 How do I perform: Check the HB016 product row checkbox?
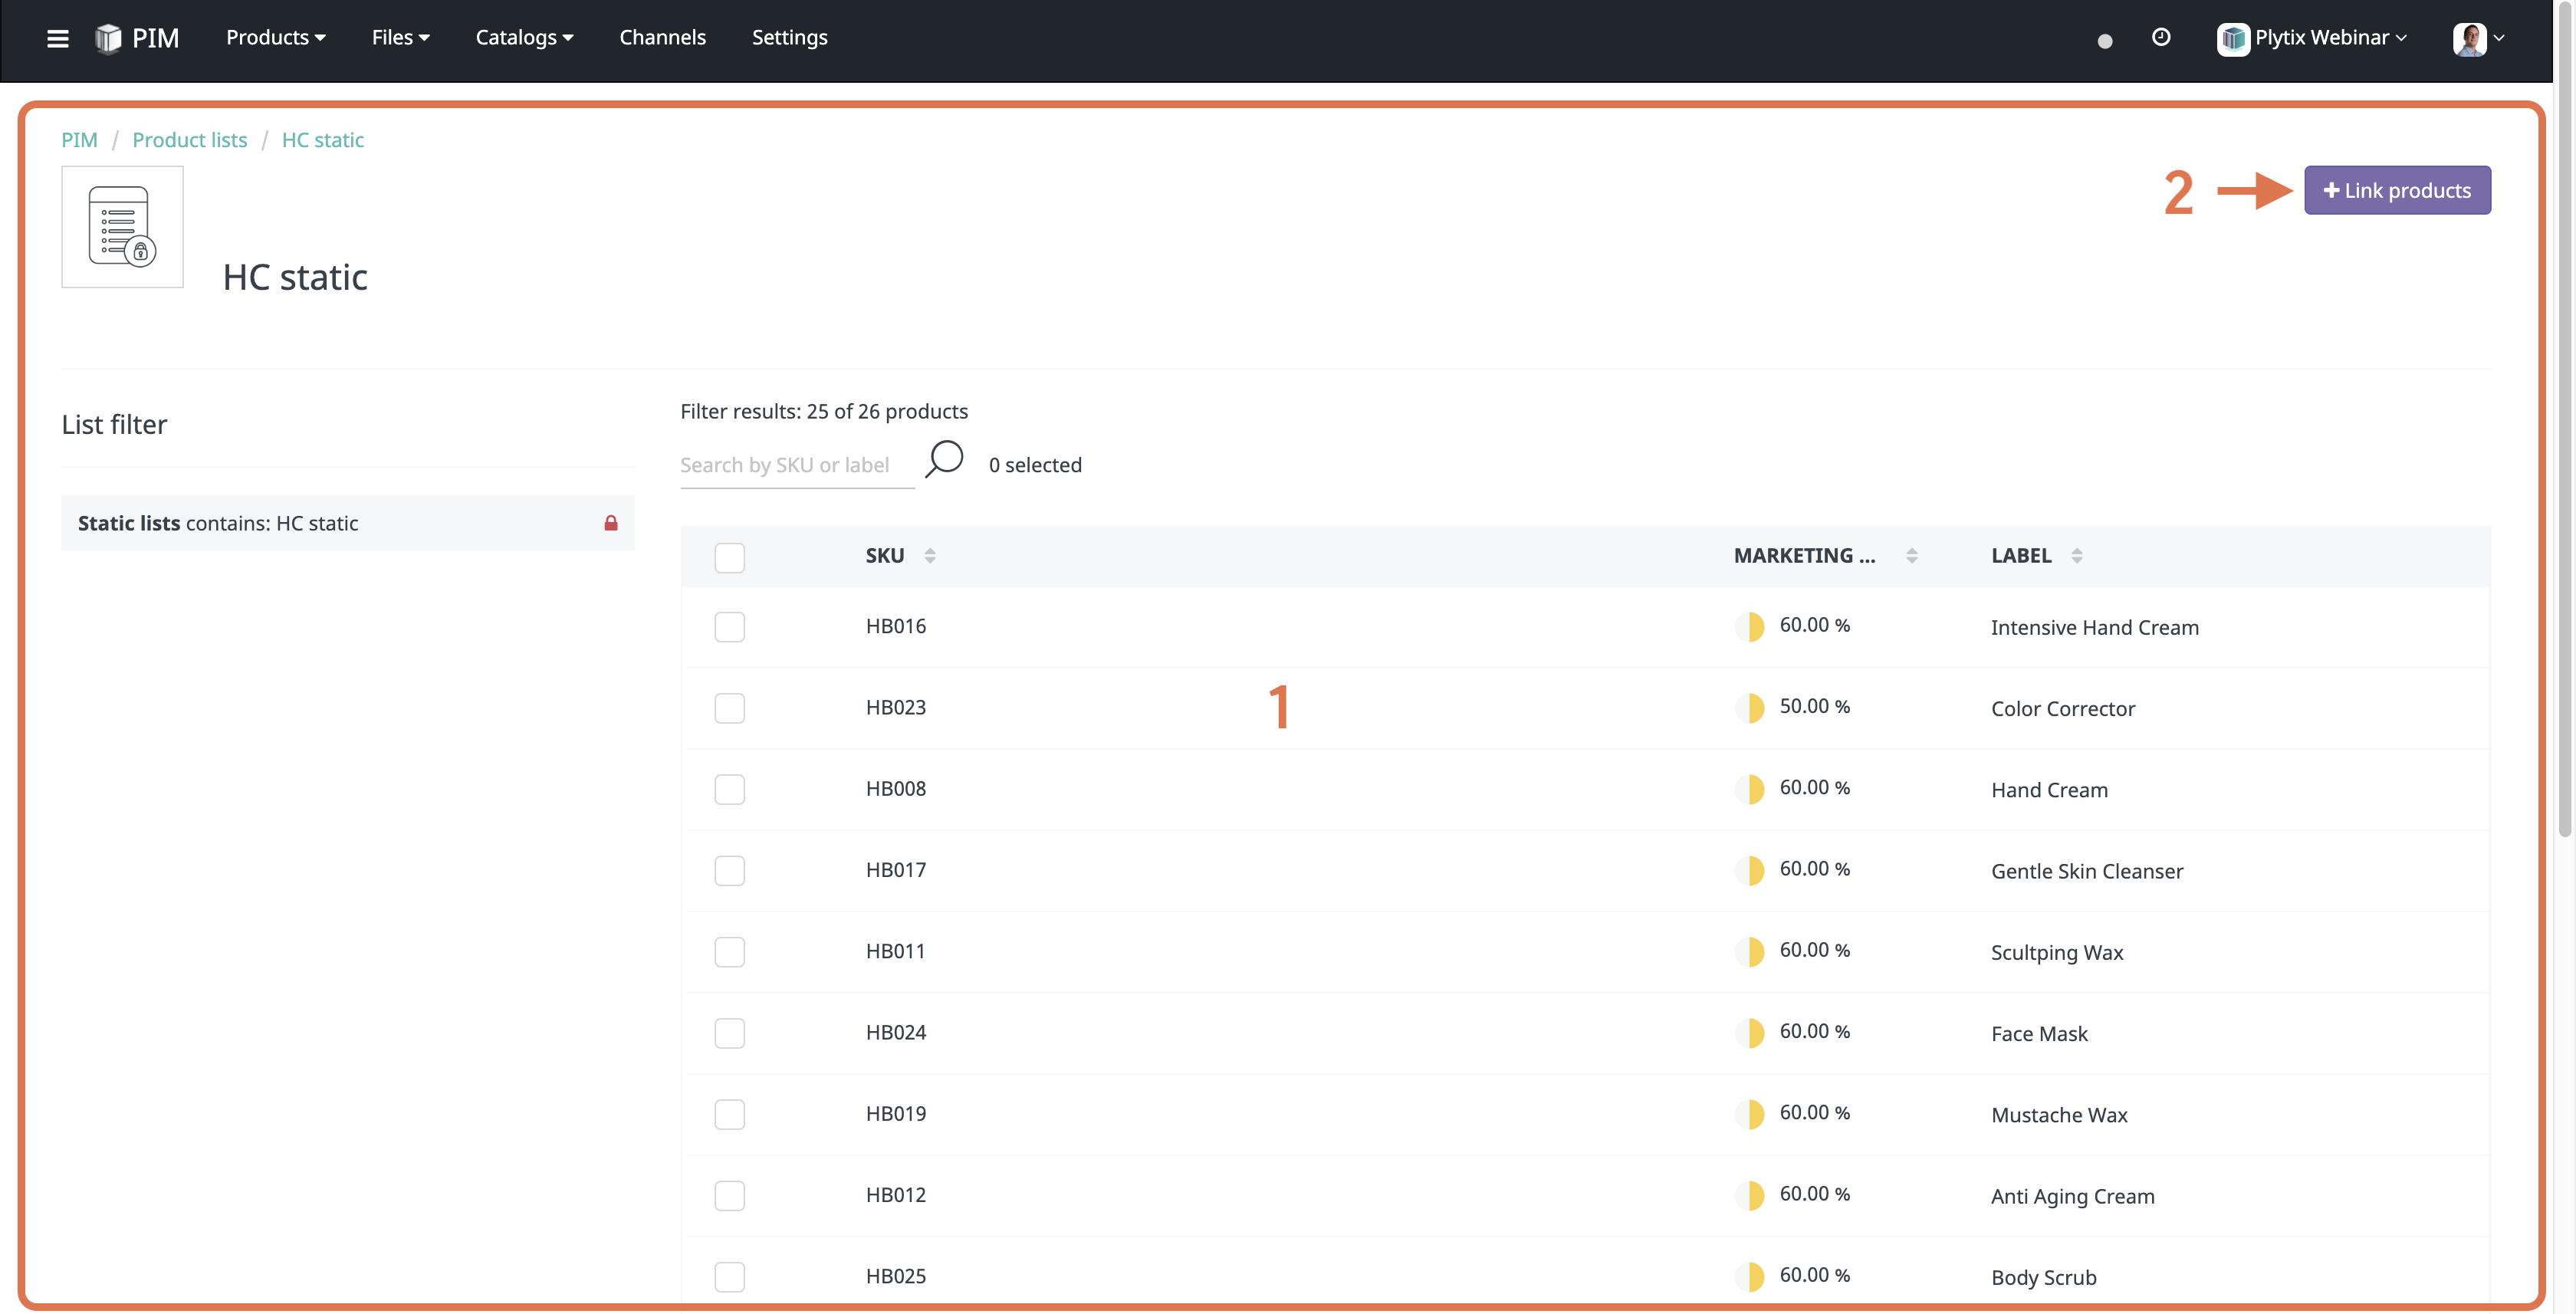click(729, 627)
